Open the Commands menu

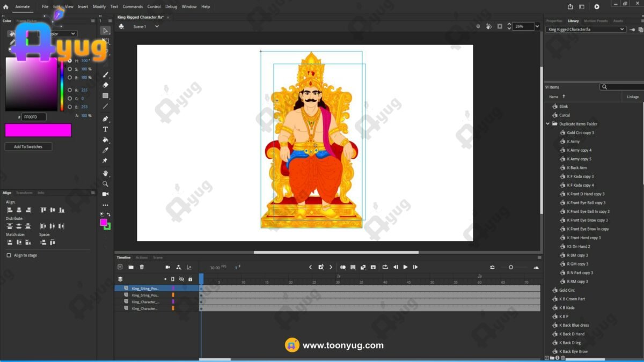[x=133, y=7]
